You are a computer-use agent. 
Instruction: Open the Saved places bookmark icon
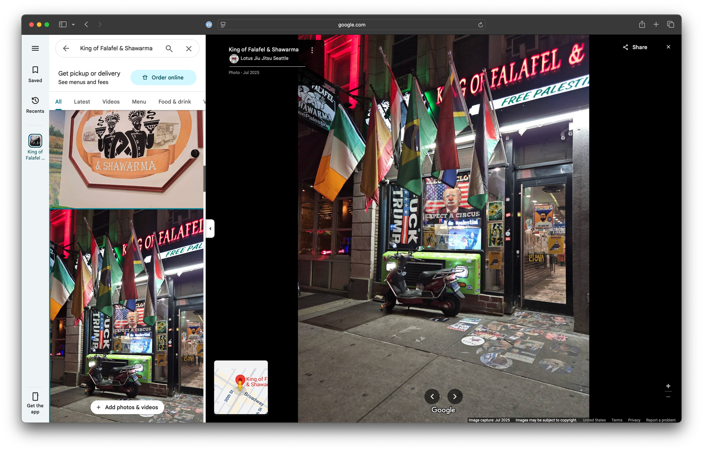[x=35, y=70]
